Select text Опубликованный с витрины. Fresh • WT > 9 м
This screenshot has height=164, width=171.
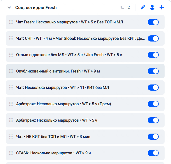(x=58, y=71)
